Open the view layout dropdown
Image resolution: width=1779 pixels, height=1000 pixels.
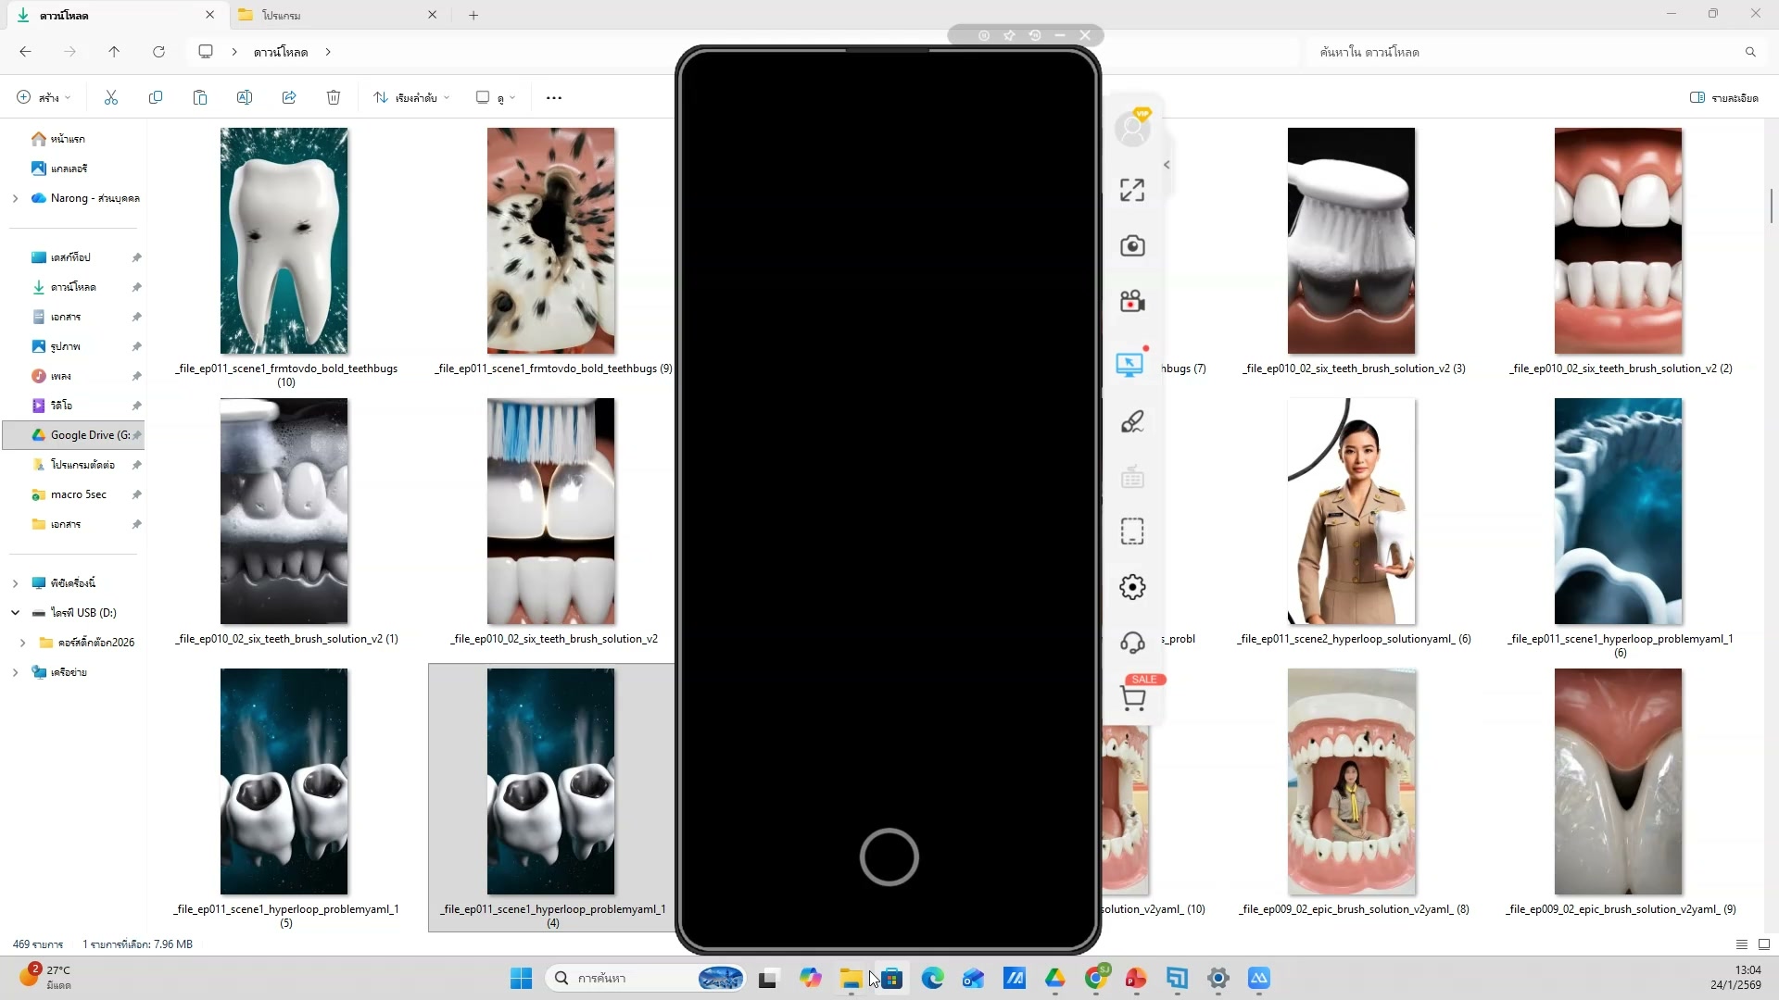click(x=496, y=97)
